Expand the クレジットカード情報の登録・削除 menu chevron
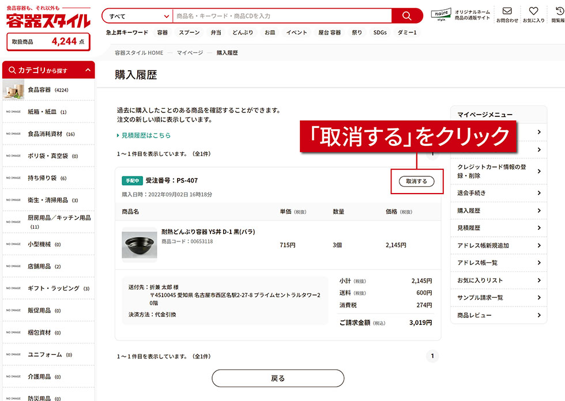The image size is (565, 401). [x=540, y=170]
